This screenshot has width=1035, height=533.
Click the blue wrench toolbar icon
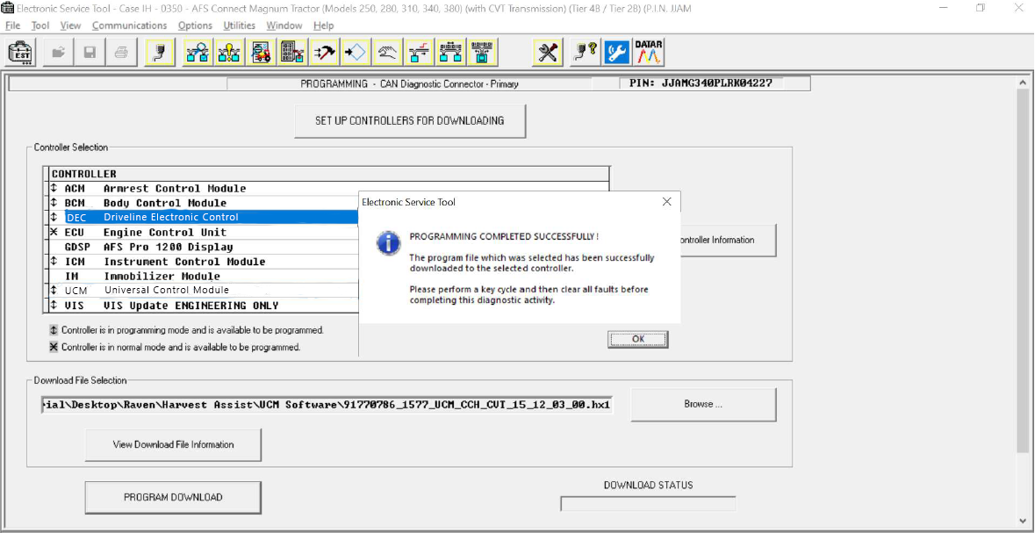click(616, 52)
